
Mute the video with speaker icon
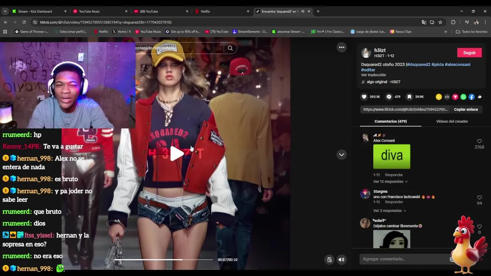coord(341,260)
